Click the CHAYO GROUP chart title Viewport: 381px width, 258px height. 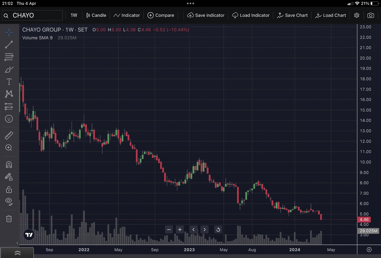55,30
